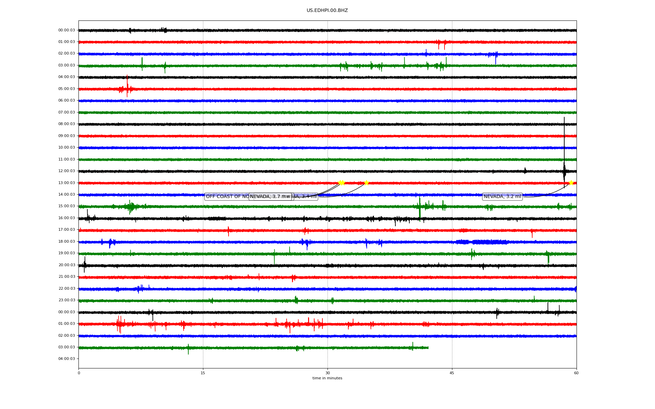Click the 07:00:03 row label
Viewport: 655px width, 409px height.
tap(67, 112)
